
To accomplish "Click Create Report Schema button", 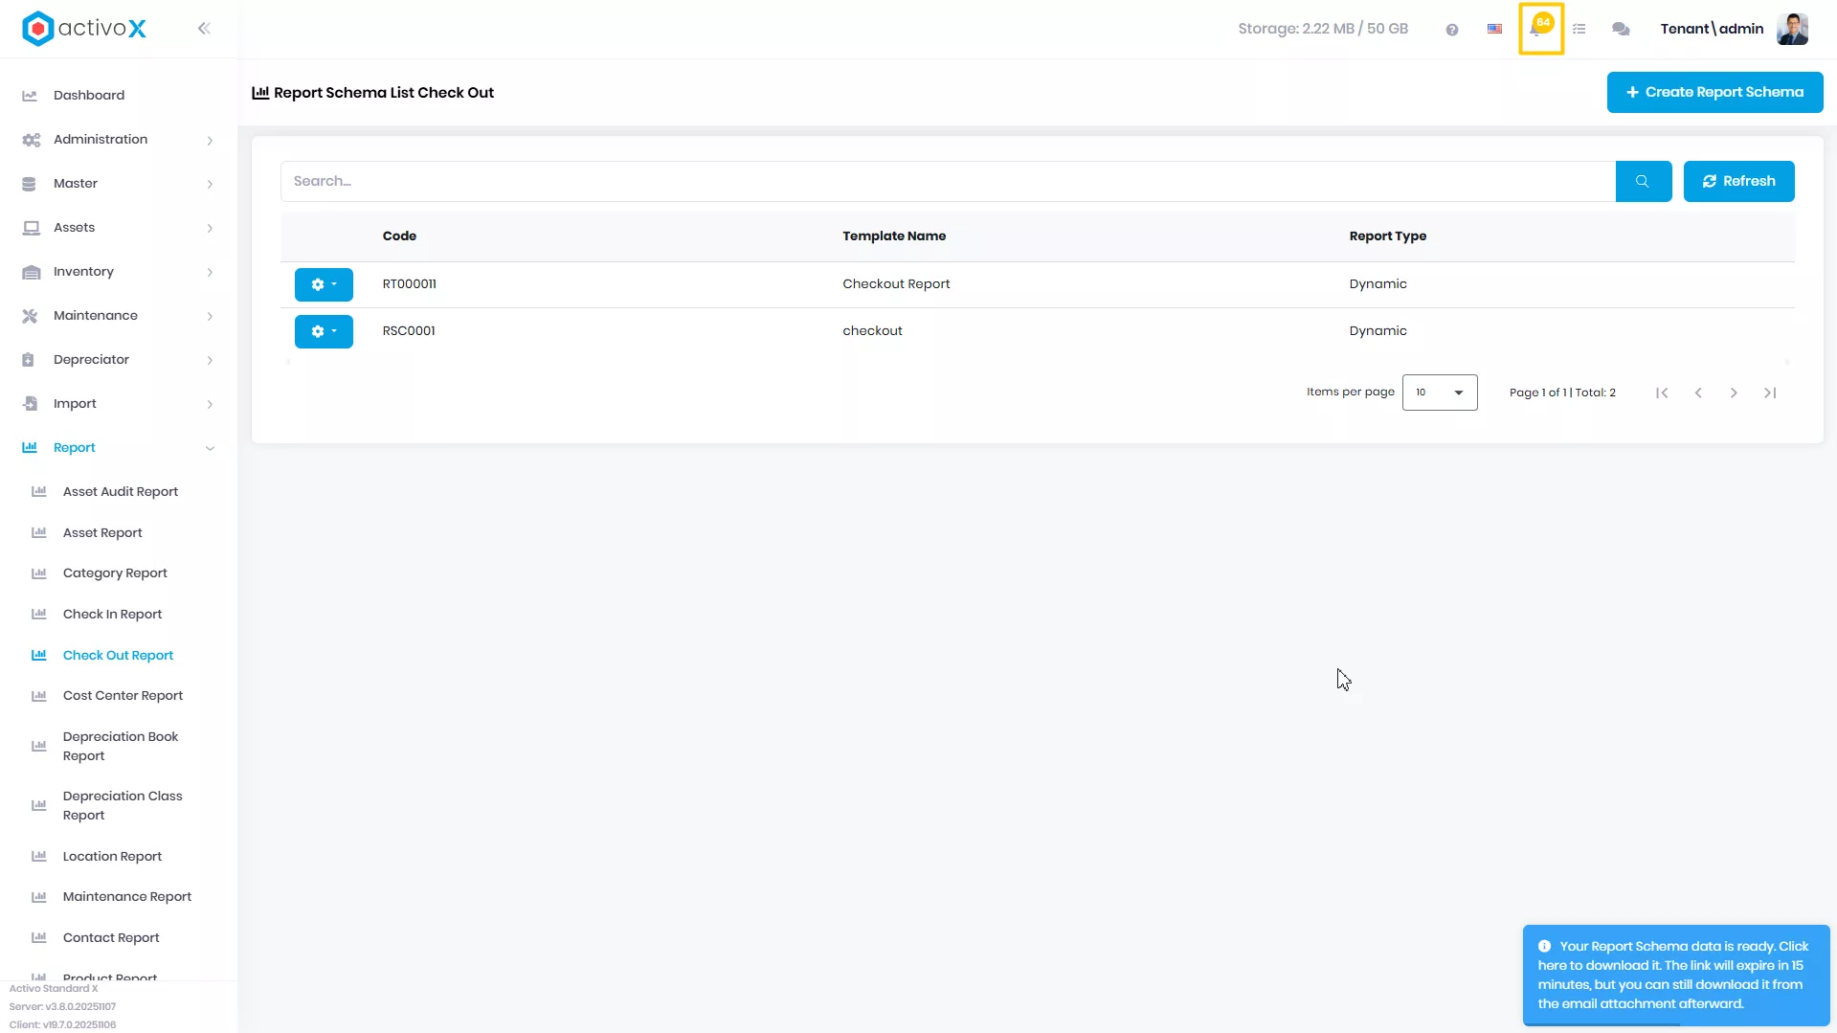I will click(x=1714, y=93).
